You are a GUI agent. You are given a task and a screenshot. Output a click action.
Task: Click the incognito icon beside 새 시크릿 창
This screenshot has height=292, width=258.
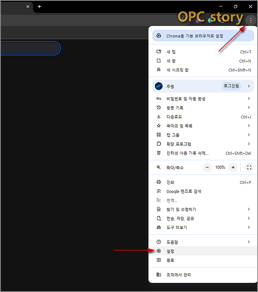(159, 70)
